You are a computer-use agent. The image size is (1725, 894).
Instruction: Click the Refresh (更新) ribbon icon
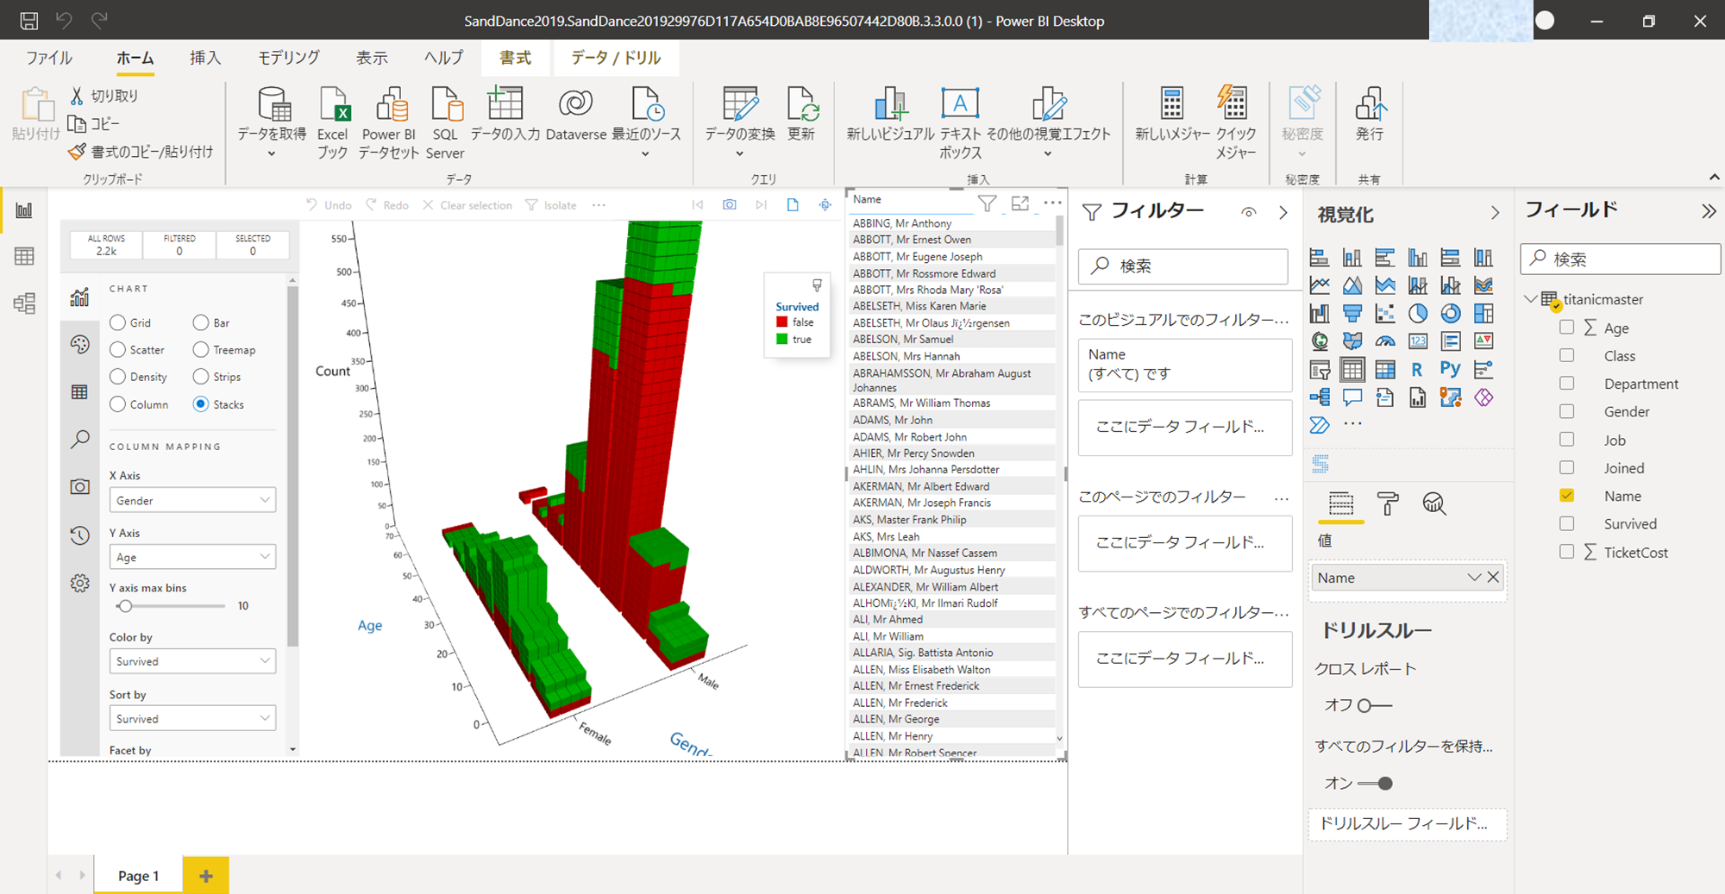click(802, 104)
